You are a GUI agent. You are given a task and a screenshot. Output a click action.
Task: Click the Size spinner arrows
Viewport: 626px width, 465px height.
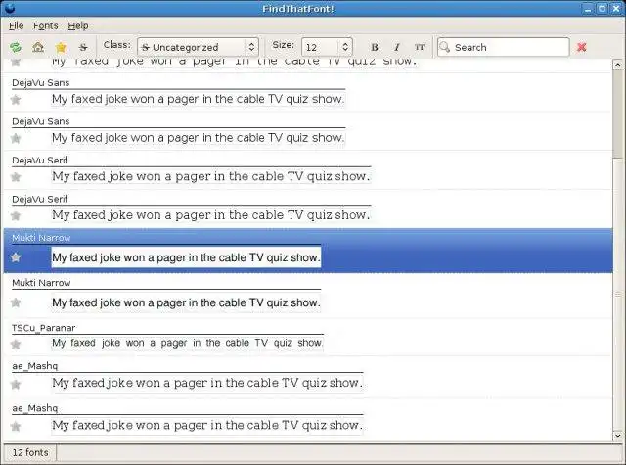coord(345,47)
